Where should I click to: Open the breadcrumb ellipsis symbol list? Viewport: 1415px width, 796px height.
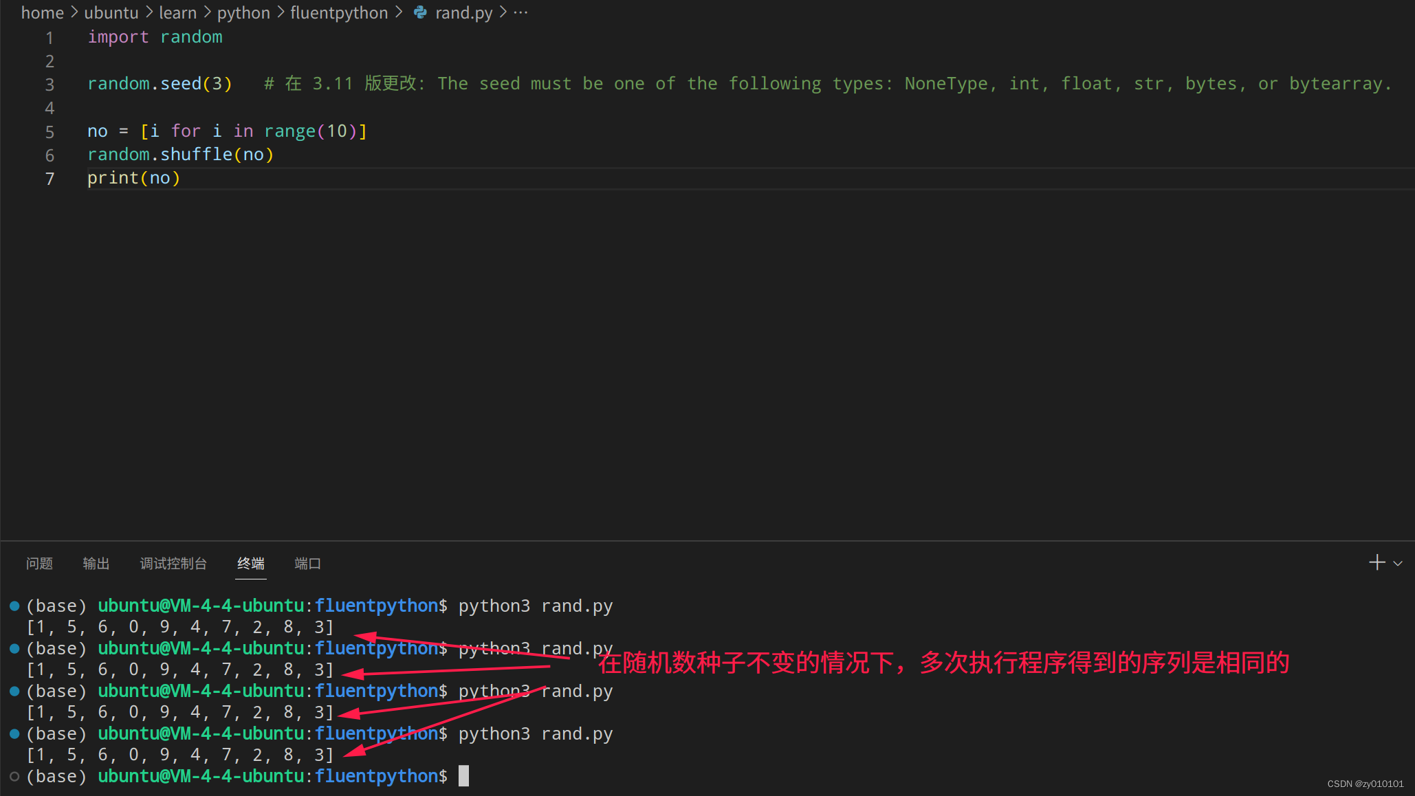pyautogui.click(x=520, y=12)
